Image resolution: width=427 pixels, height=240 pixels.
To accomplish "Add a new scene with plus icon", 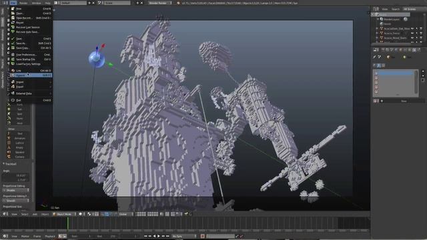I will coord(137,3).
